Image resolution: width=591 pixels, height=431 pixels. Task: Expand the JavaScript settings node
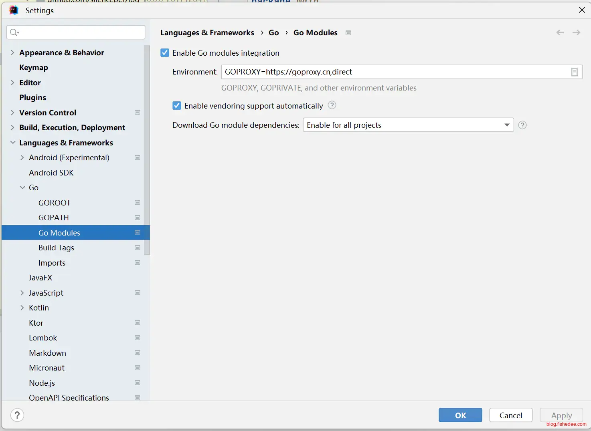(22, 293)
